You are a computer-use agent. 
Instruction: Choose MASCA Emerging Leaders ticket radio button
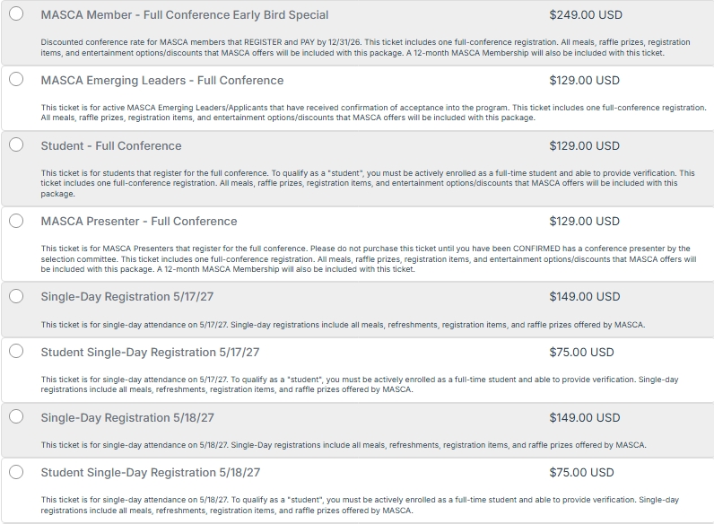(x=16, y=79)
